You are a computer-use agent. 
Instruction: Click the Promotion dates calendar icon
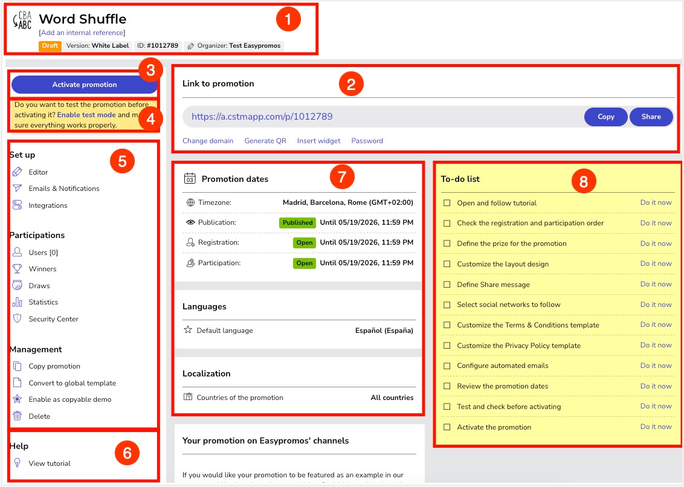click(x=190, y=179)
